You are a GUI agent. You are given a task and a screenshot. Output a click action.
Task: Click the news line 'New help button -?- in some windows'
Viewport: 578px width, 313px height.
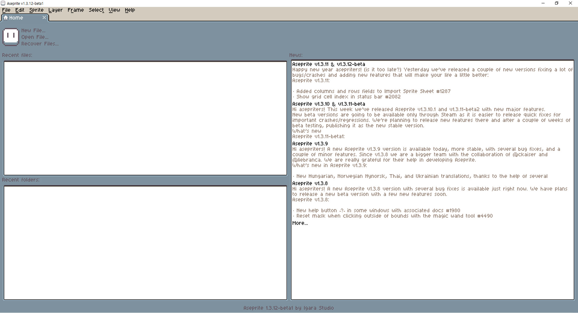(376, 210)
